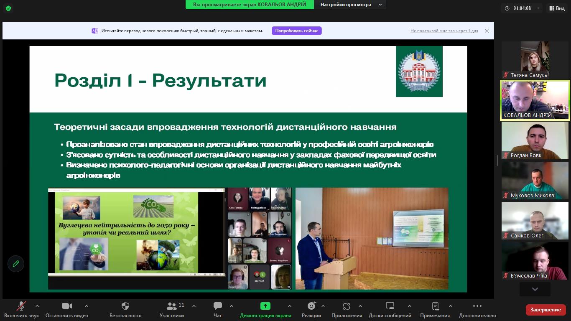Open the Вид view menu
Screen dimensions: 571x321
click(557, 8)
